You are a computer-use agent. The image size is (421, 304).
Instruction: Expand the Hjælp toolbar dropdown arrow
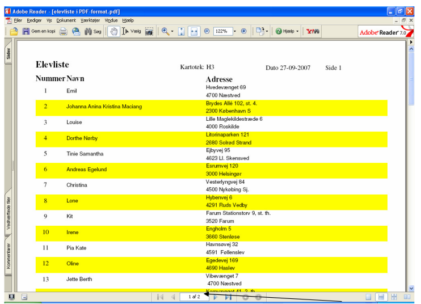pos(297,31)
